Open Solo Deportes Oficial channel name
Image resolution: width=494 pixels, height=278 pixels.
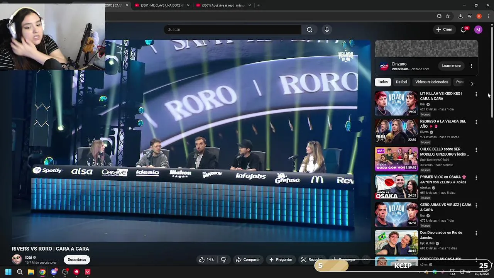[x=435, y=160]
